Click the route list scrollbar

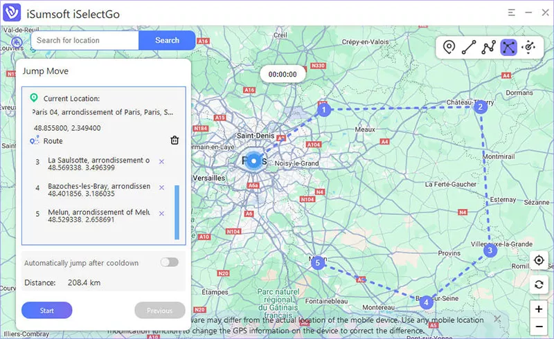click(177, 212)
